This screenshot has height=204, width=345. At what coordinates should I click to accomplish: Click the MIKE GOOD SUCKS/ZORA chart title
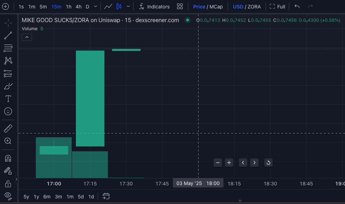click(100, 20)
